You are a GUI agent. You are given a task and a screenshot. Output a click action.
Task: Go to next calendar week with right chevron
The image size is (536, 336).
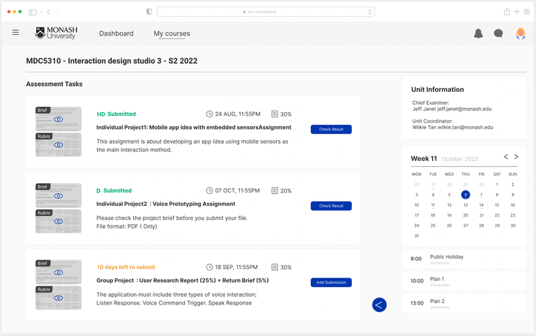pos(516,157)
